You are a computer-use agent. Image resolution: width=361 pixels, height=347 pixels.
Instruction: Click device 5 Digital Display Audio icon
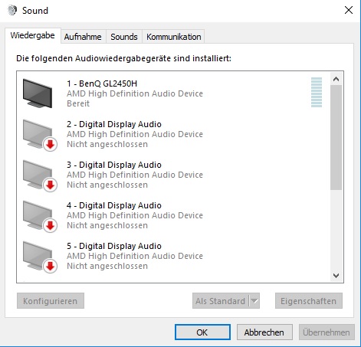pos(39,257)
